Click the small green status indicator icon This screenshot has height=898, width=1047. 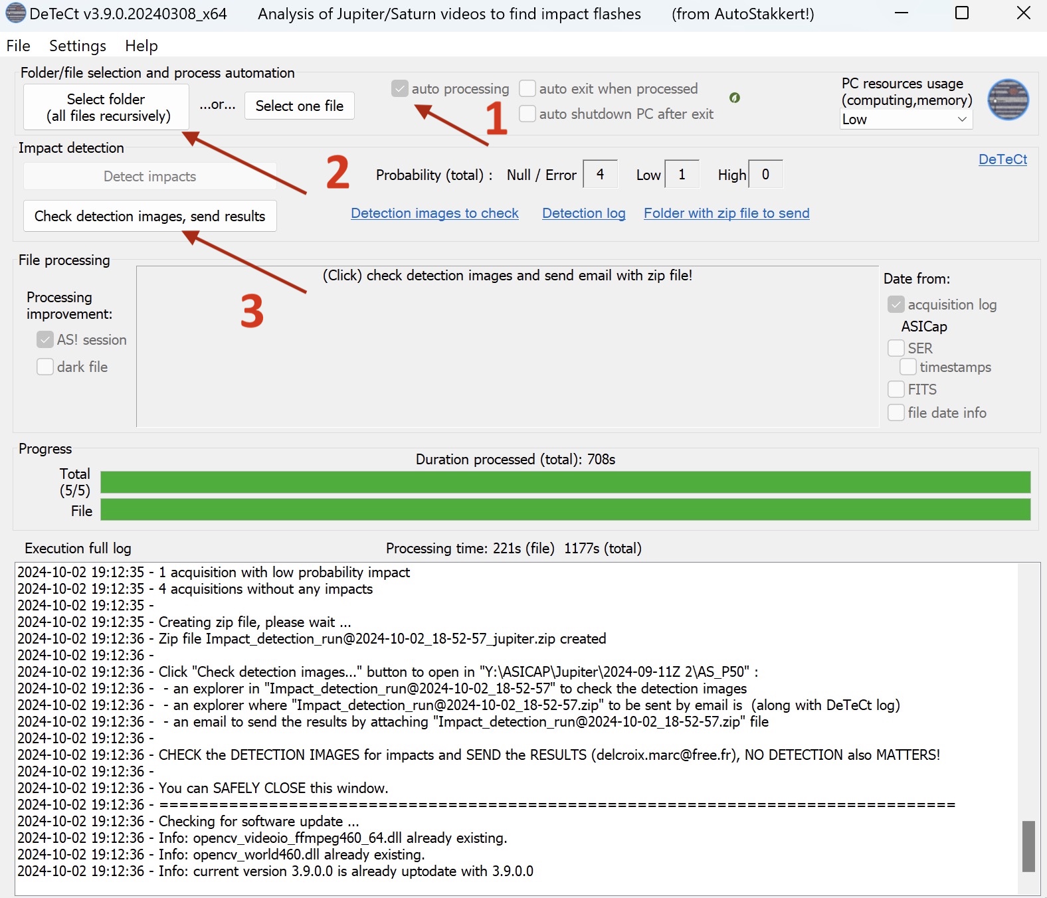coord(734,98)
